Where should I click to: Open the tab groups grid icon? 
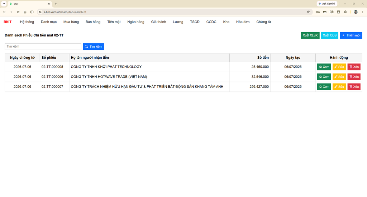point(338,12)
